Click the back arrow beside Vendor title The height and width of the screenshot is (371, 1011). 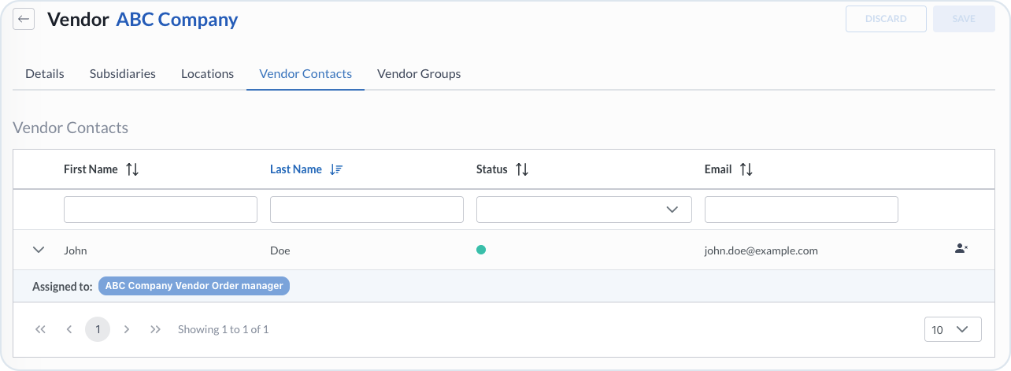tap(24, 19)
